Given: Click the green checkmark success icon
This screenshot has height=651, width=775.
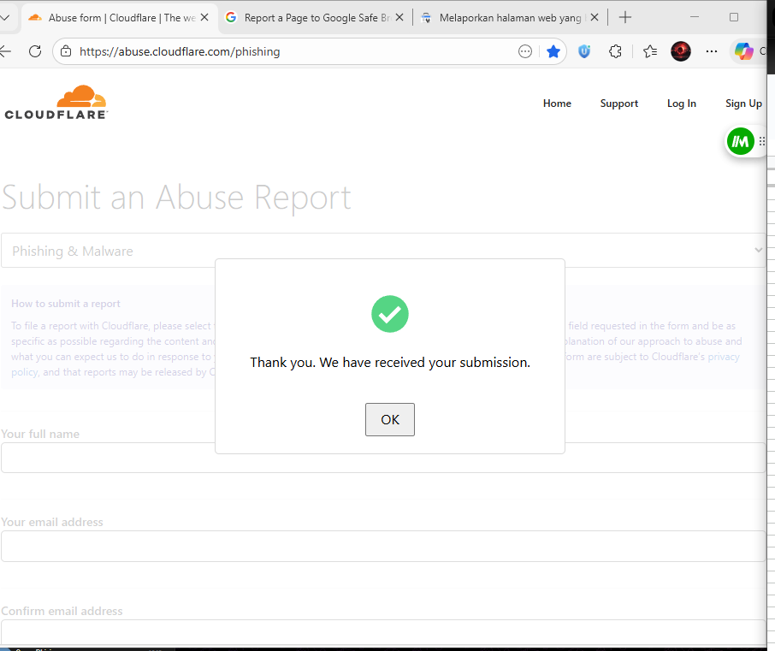Looking at the screenshot, I should click(390, 314).
